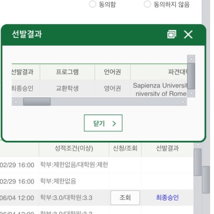
Task: Click the 언어권 column header
Action: 113,72
